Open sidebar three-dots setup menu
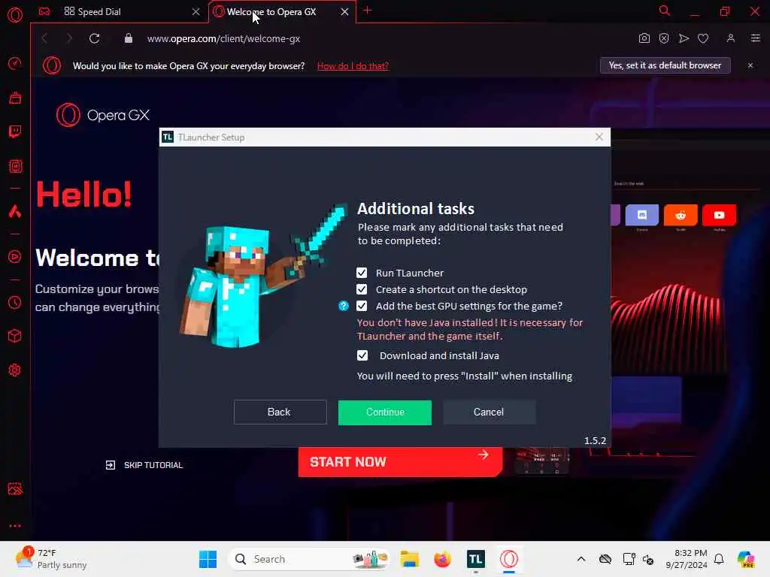The image size is (770, 577). tap(15, 525)
